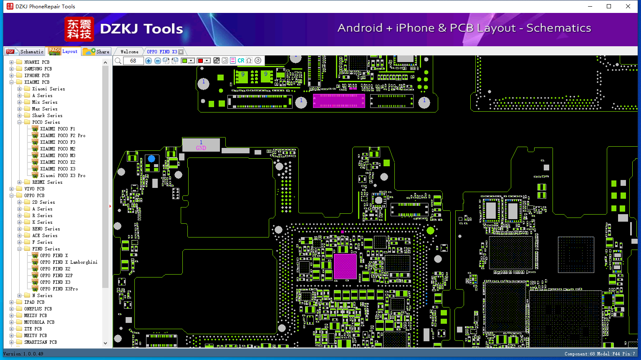
Task: Click the magnifier search icon in the toolbar
Action: point(118,61)
